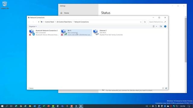Open the Recycle Bin on the desktop

click(x=5, y=5)
